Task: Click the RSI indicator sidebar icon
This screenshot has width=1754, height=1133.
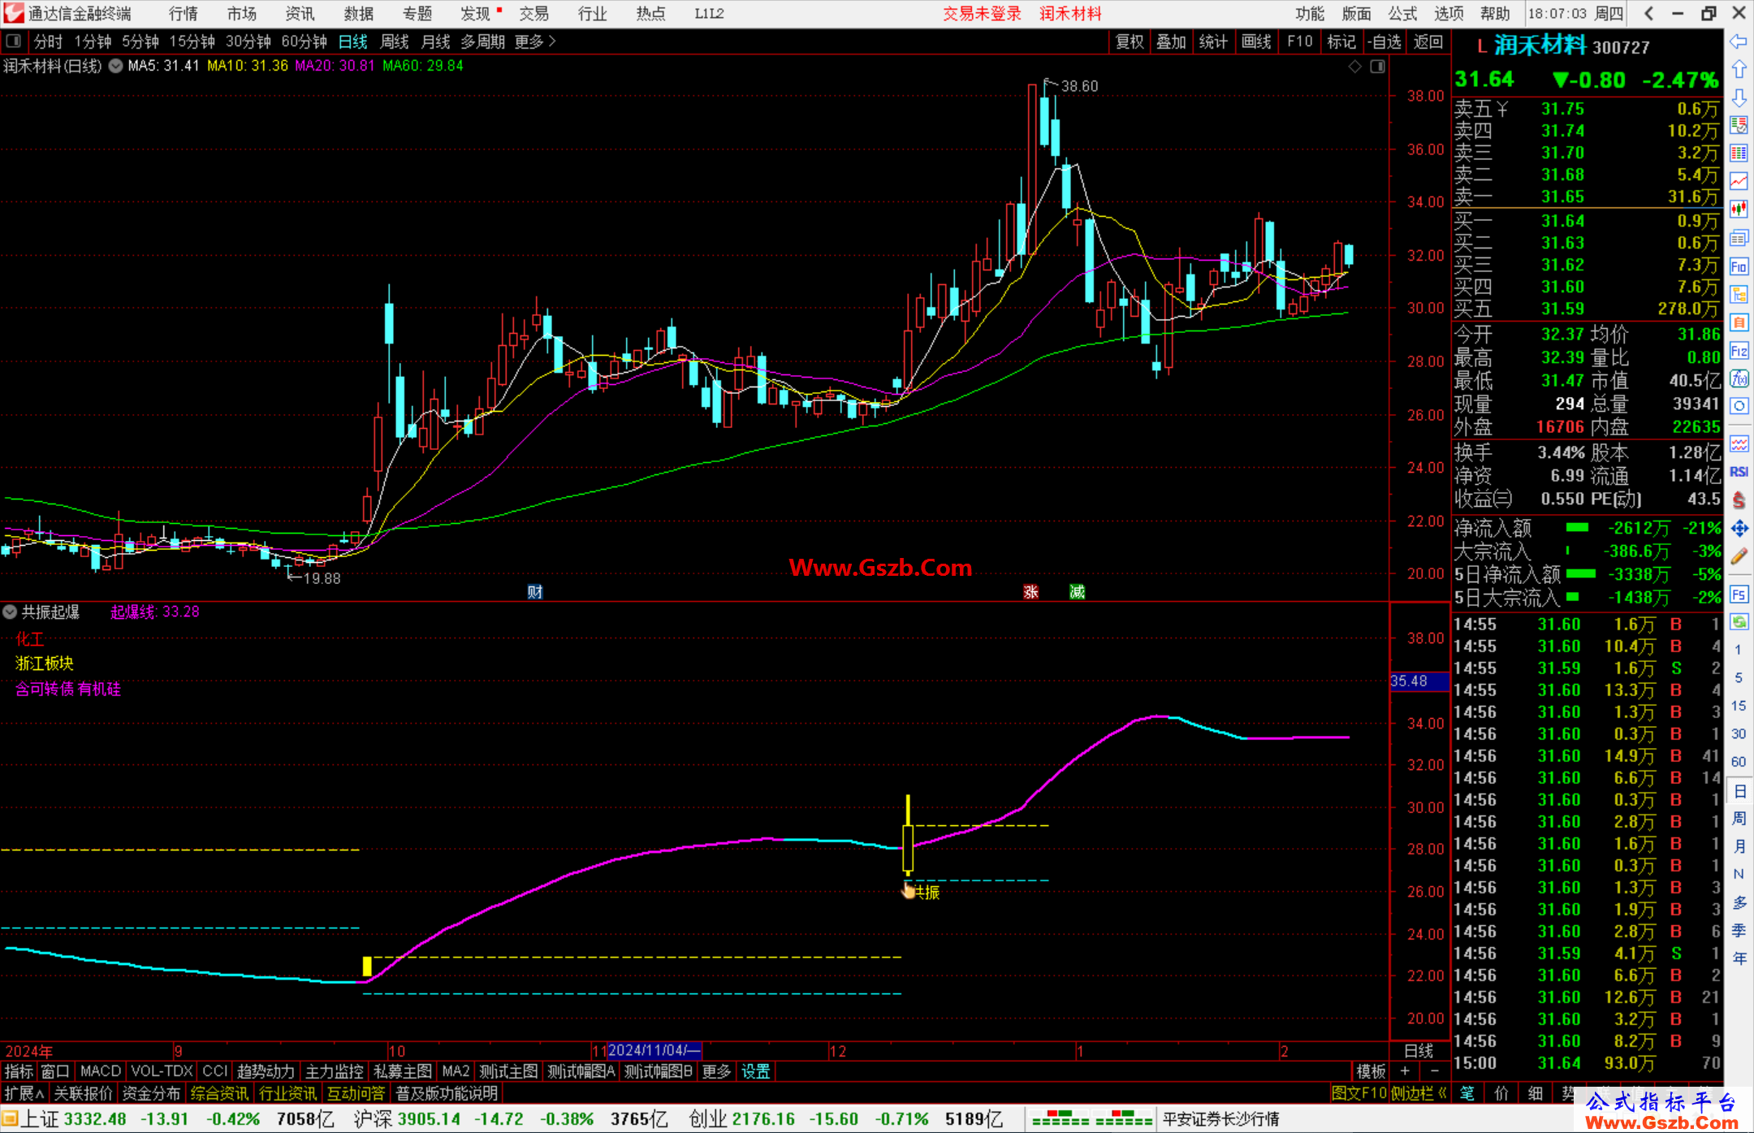Action: 1739,472
